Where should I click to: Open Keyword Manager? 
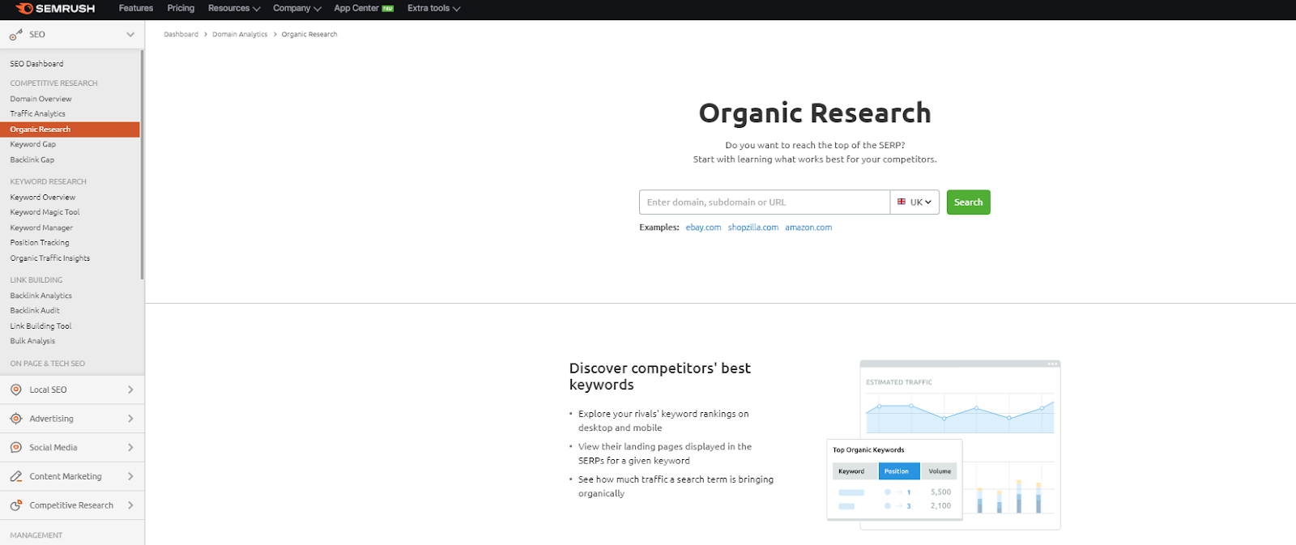[41, 228]
